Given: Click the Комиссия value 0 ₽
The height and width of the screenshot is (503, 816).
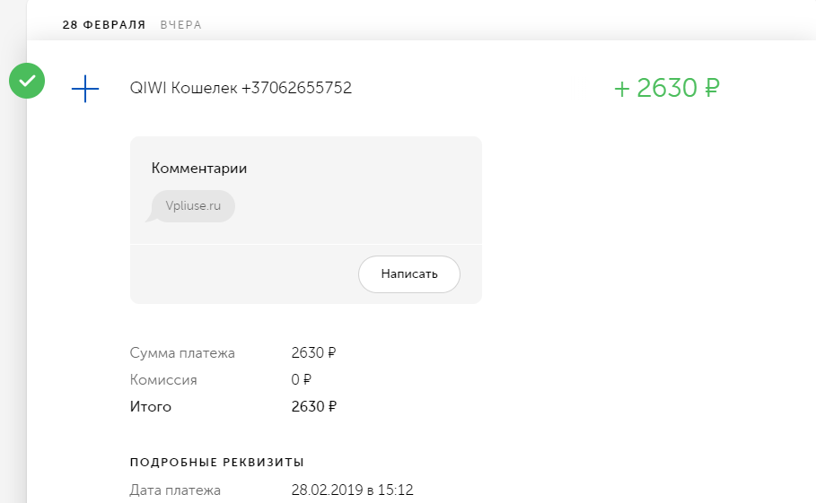Looking at the screenshot, I should pyautogui.click(x=302, y=380).
